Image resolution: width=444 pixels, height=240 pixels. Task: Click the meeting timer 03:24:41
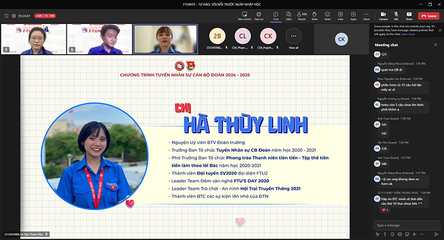[x=24, y=16]
